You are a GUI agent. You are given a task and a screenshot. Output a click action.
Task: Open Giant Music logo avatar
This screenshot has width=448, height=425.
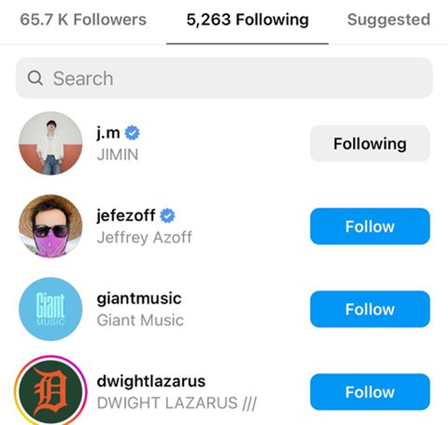[50, 309]
